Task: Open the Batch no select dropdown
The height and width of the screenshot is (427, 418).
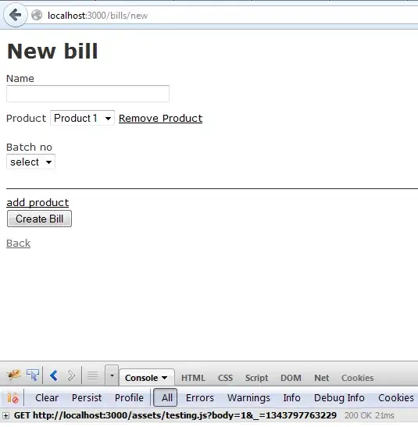Action: tap(30, 162)
